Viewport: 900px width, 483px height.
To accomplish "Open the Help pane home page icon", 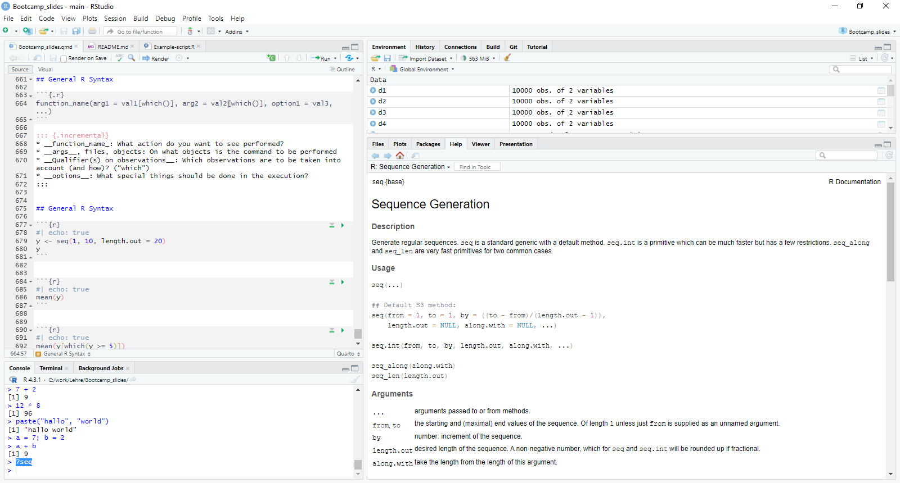I will [x=400, y=156].
